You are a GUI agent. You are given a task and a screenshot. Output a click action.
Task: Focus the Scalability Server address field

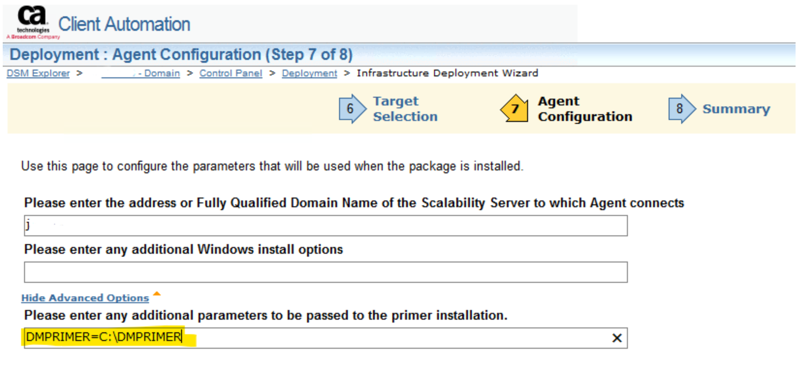[x=326, y=226]
